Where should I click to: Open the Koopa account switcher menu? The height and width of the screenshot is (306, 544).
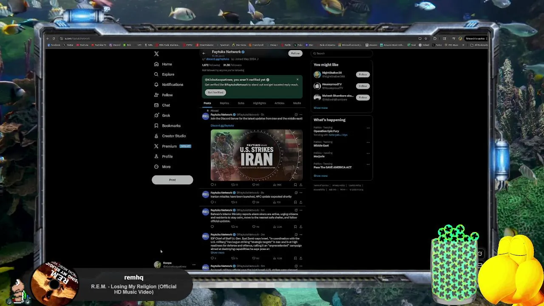[175, 265]
